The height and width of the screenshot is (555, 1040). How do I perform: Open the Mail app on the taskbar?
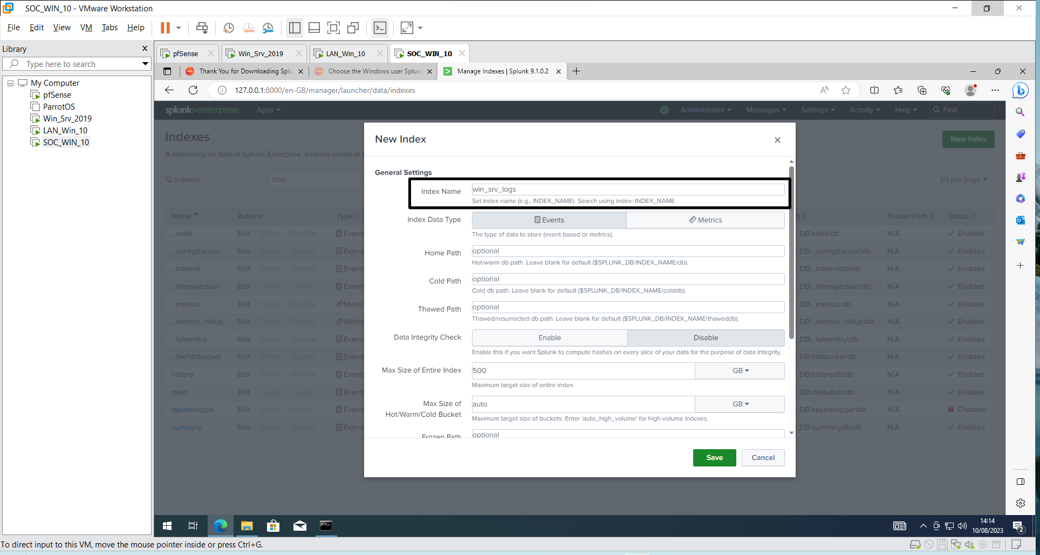(x=300, y=525)
